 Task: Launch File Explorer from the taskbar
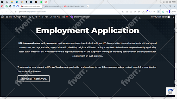[x=12, y=2]
